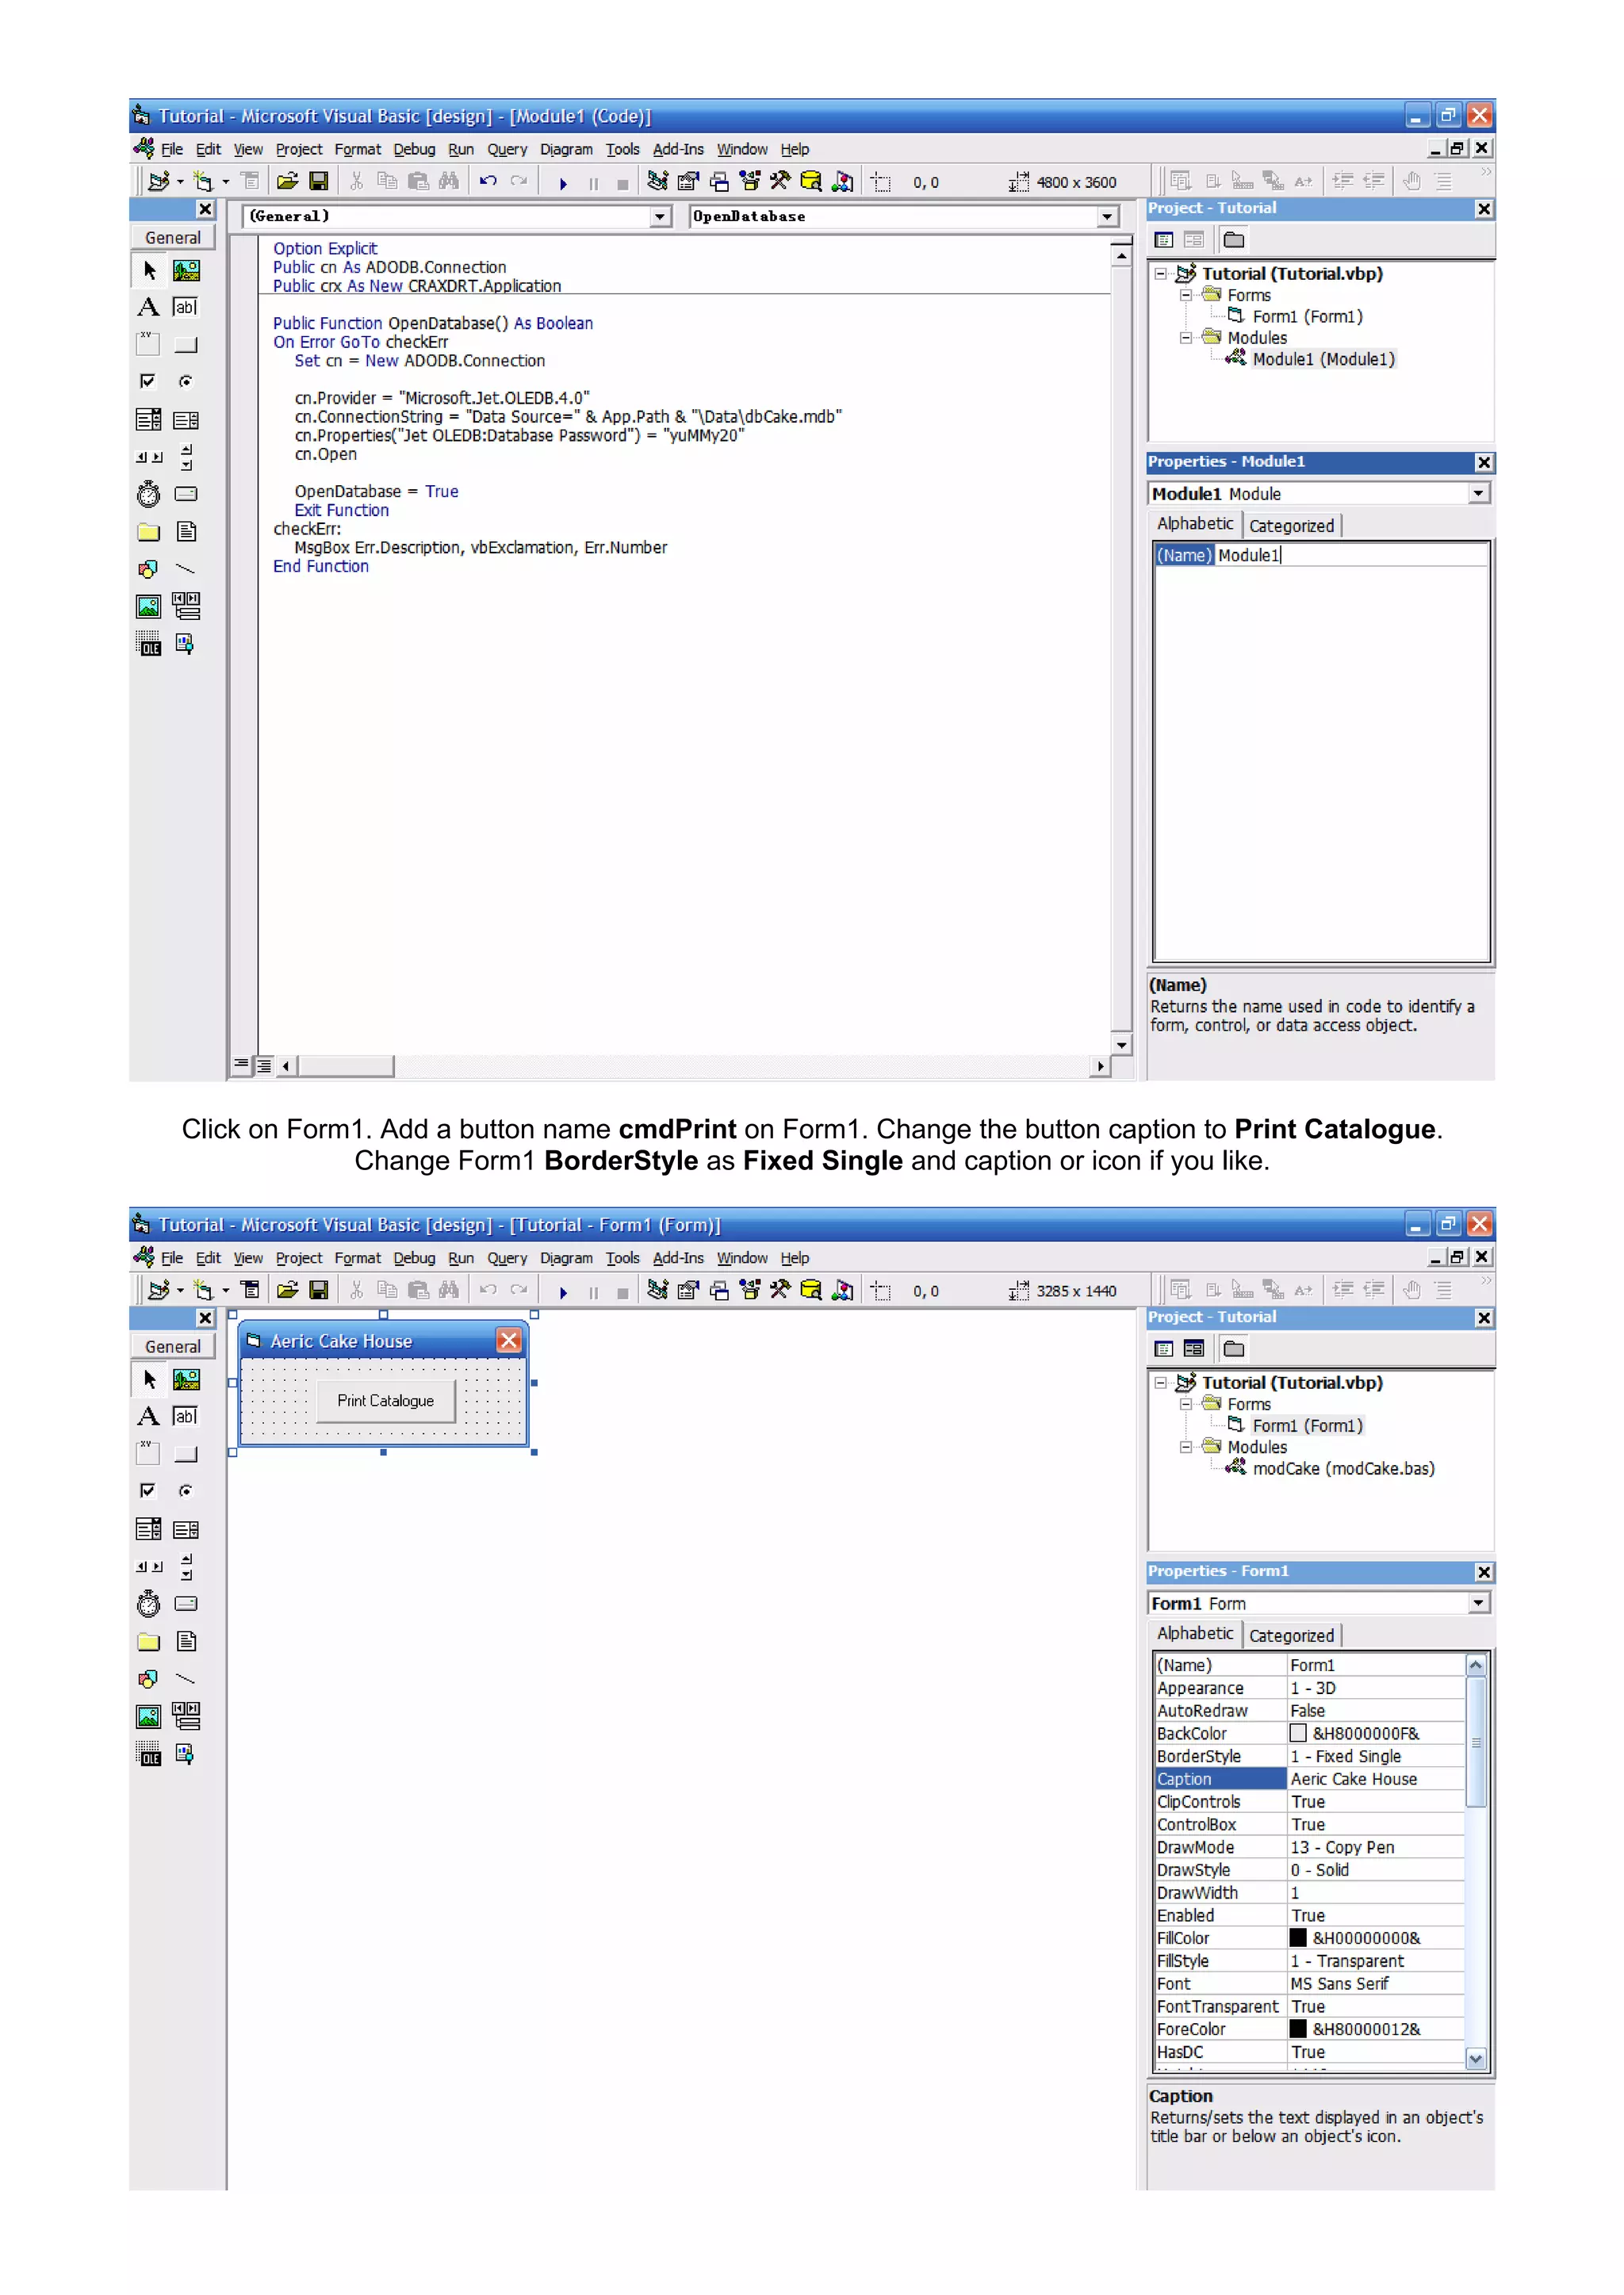The image size is (1624, 2295).
Task: Select the CheckBox control in Form1 designer's toolbox
Action: (x=148, y=1490)
